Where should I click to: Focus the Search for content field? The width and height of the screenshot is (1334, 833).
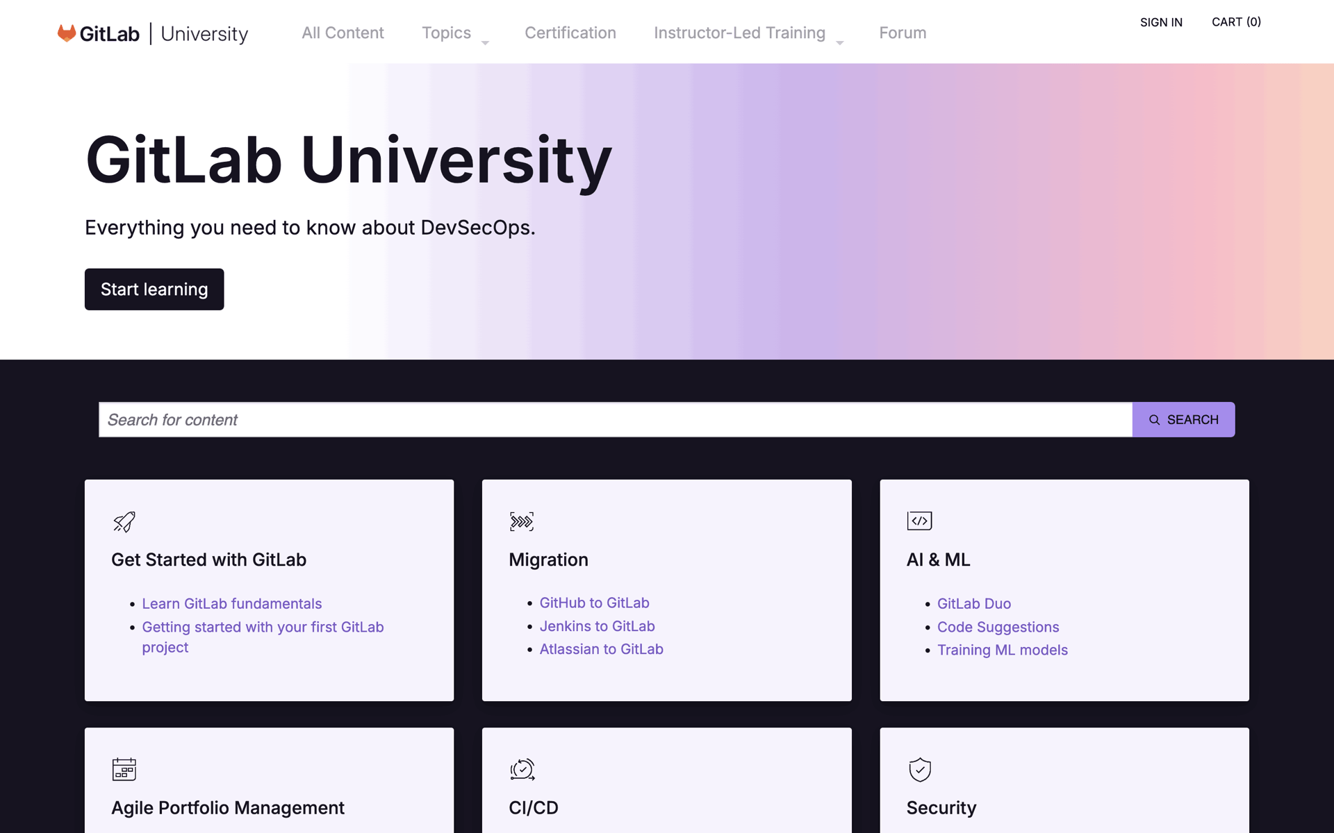[616, 419]
